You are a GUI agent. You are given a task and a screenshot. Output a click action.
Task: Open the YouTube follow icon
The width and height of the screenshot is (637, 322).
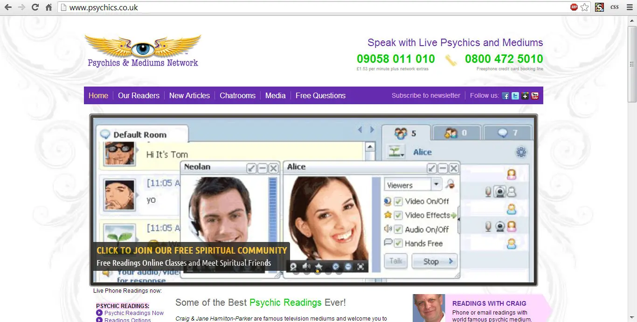pyautogui.click(x=535, y=96)
